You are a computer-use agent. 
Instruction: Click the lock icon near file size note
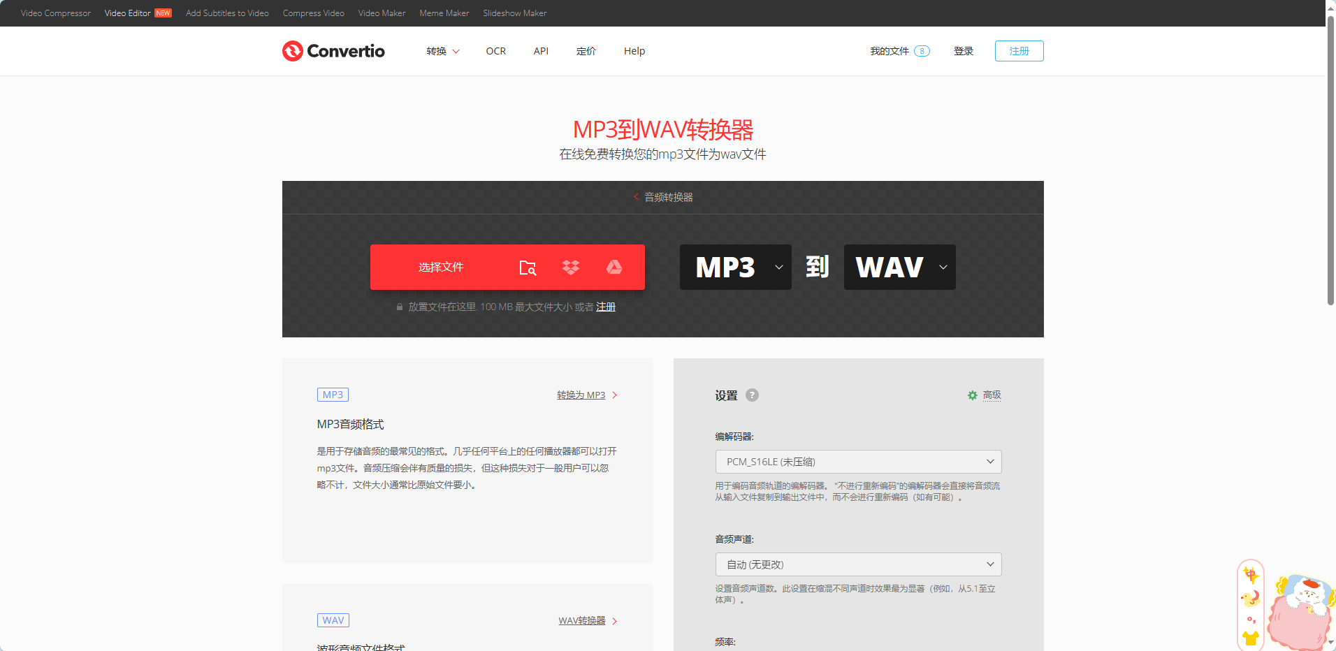click(x=399, y=307)
